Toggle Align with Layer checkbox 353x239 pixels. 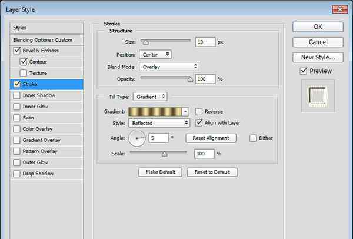(199, 123)
